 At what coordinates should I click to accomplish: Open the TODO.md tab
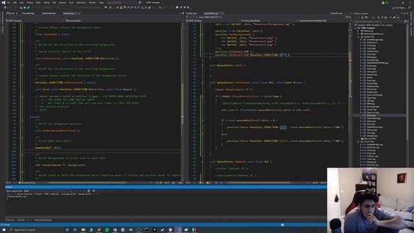click(x=10, y=13)
